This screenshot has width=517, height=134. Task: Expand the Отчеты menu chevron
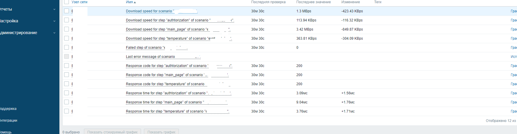click(x=54, y=9)
